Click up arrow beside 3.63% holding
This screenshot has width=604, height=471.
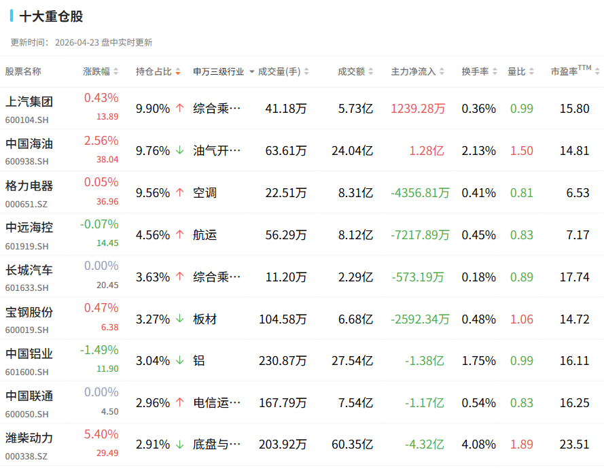click(x=180, y=277)
